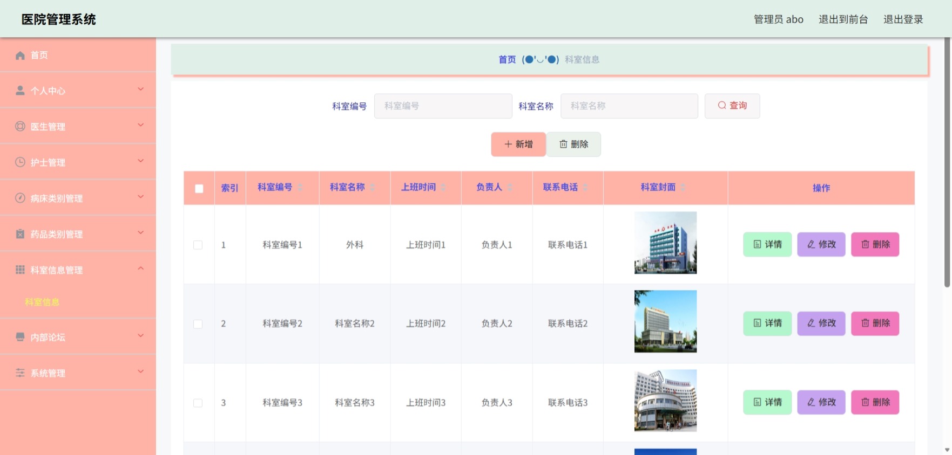This screenshot has width=952, height=455.
Task: Click the user icon for 个人中心
Action: coord(20,91)
